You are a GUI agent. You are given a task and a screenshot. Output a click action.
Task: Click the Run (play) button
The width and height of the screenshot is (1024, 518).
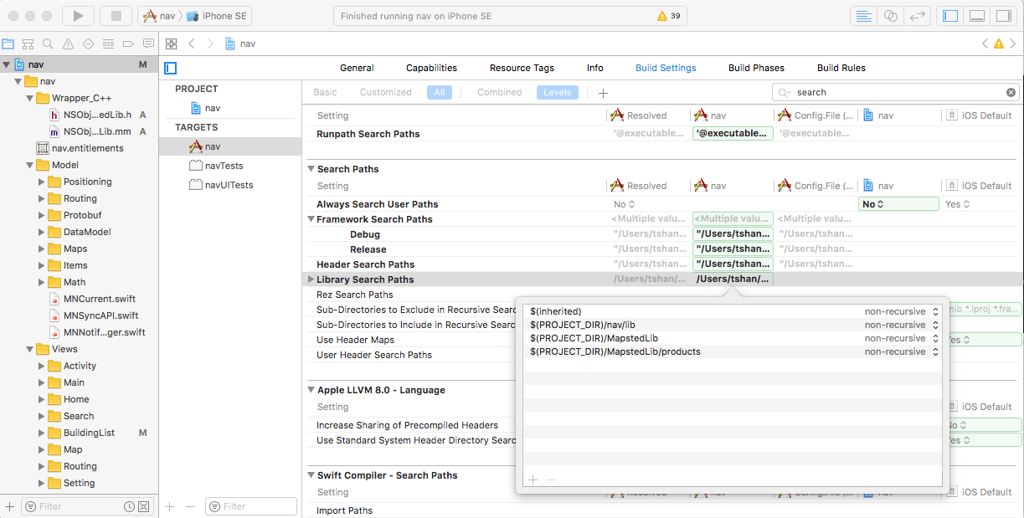click(x=78, y=16)
